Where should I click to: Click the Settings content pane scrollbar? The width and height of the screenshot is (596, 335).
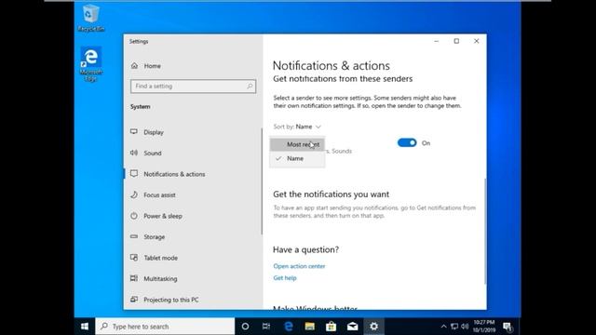[485, 232]
